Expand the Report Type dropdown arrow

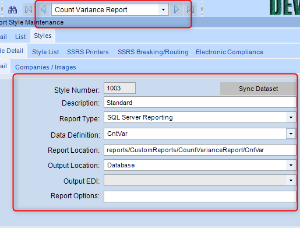(291, 117)
